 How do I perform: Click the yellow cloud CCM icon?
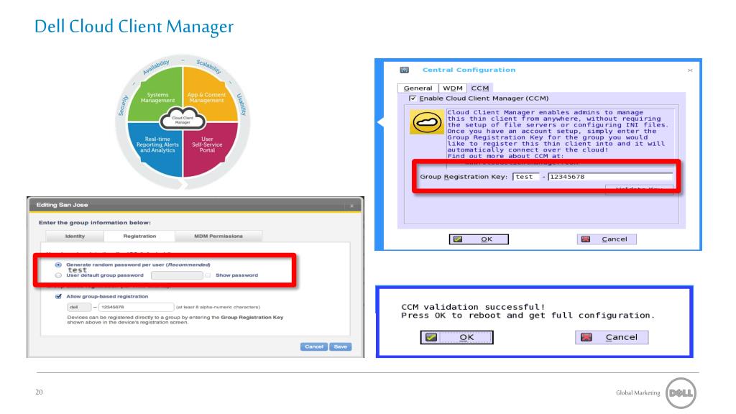coord(426,122)
